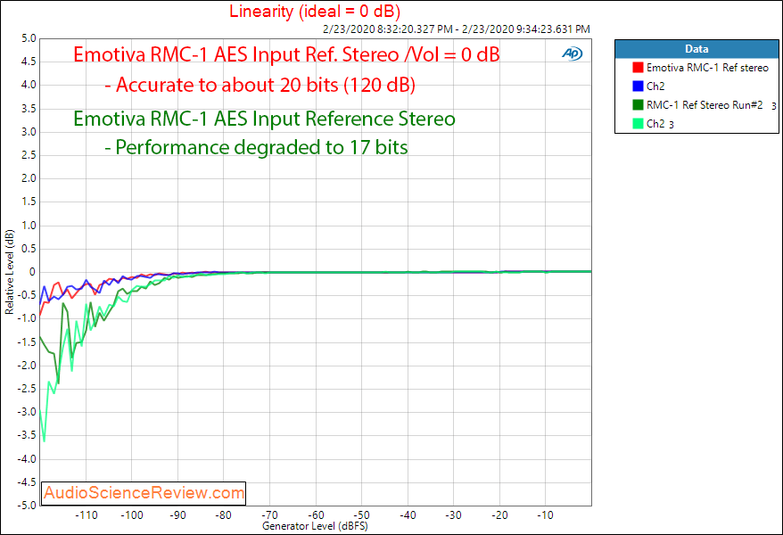Click the -60 x-axis tick label
This screenshot has height=535, width=783.
tap(316, 515)
